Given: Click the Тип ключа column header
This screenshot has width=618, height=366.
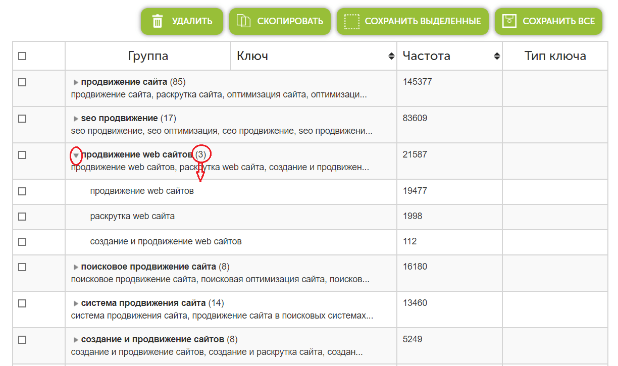Looking at the screenshot, I should 555,56.
